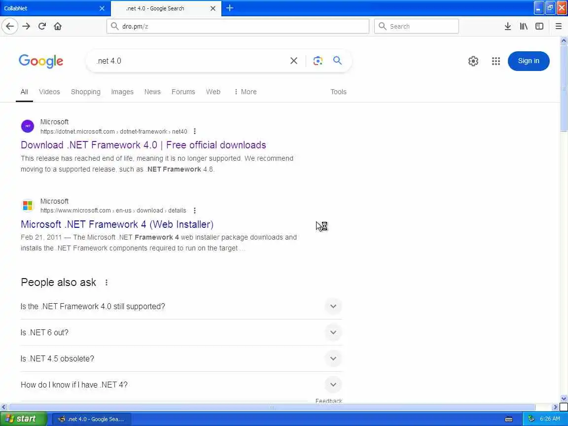Screen dimensions: 568x426
Task: Switch to the CollabNet tab
Action: pos(55,8)
